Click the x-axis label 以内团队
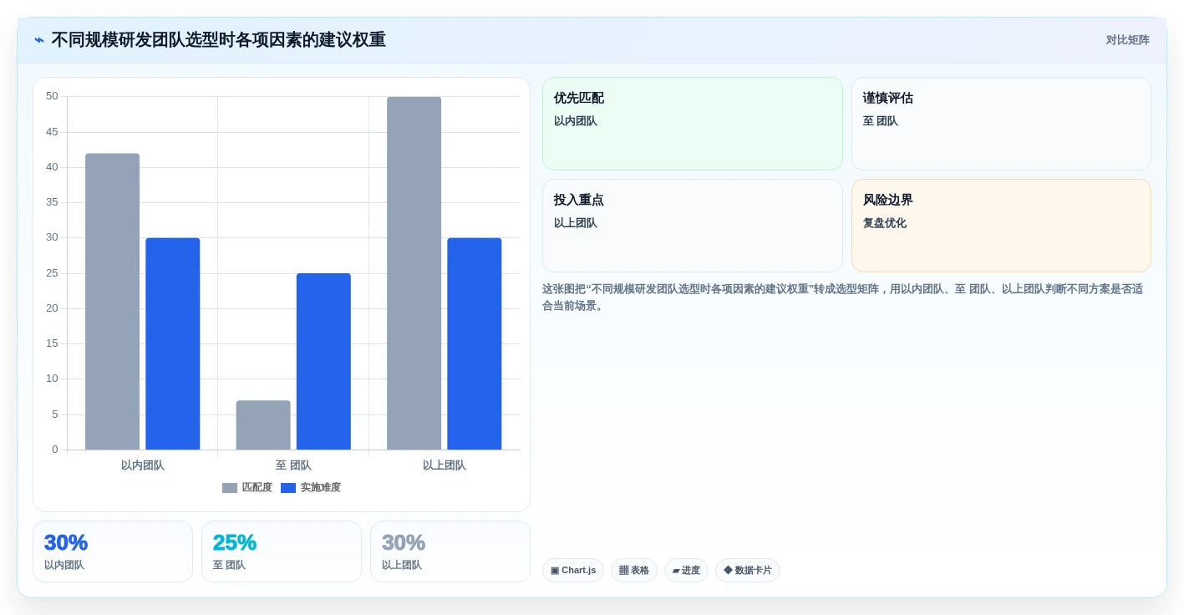 tap(143, 465)
